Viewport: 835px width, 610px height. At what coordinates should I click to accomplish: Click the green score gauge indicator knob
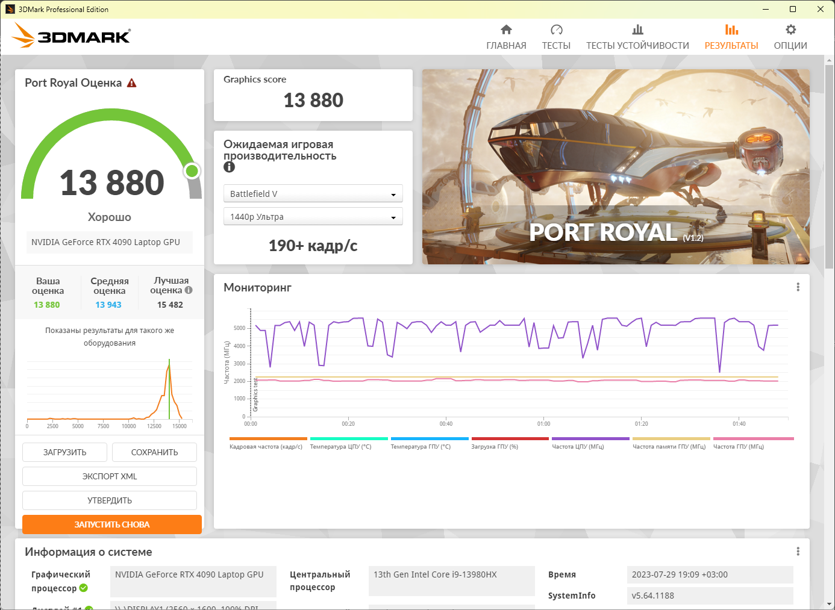tap(192, 171)
